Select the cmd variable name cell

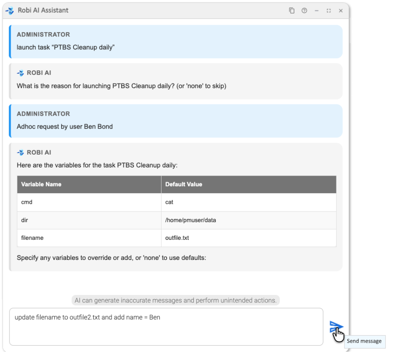pyautogui.click(x=27, y=202)
